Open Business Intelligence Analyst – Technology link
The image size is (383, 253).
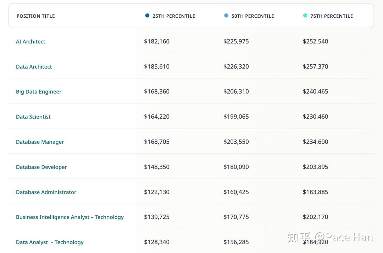click(70, 217)
